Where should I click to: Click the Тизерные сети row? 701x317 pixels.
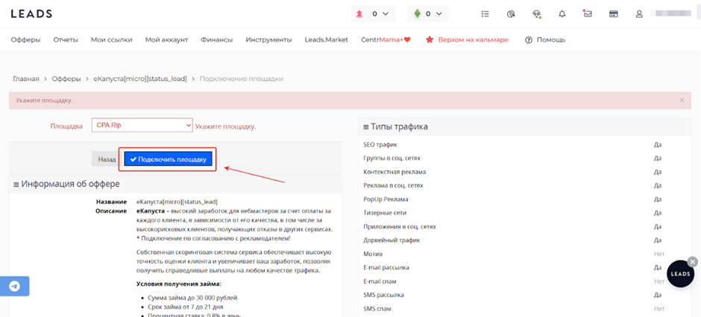[x=525, y=213]
